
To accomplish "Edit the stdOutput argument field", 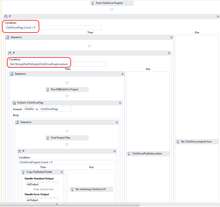I will (x=42, y=184).
